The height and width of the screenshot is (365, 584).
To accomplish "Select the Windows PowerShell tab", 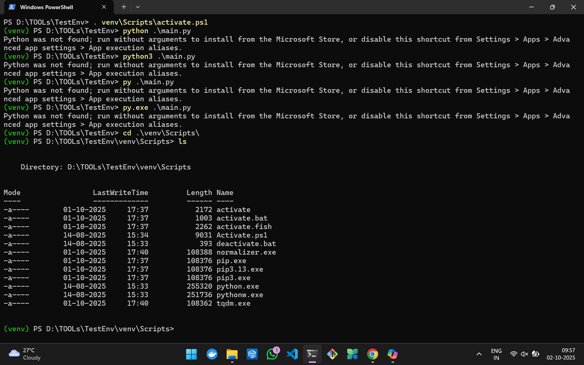I will pos(46,7).
